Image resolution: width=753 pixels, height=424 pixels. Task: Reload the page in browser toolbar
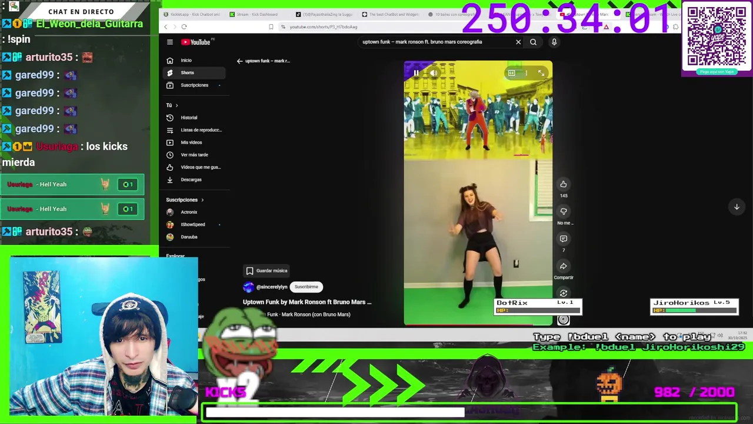tap(184, 26)
